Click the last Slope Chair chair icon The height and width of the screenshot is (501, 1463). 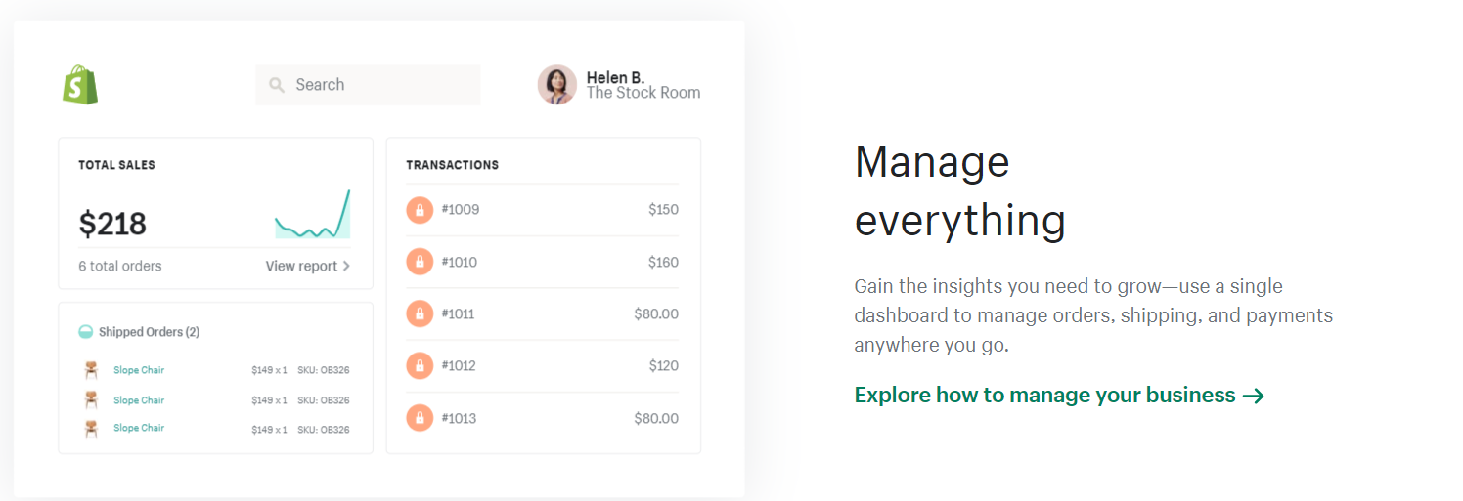click(x=91, y=428)
